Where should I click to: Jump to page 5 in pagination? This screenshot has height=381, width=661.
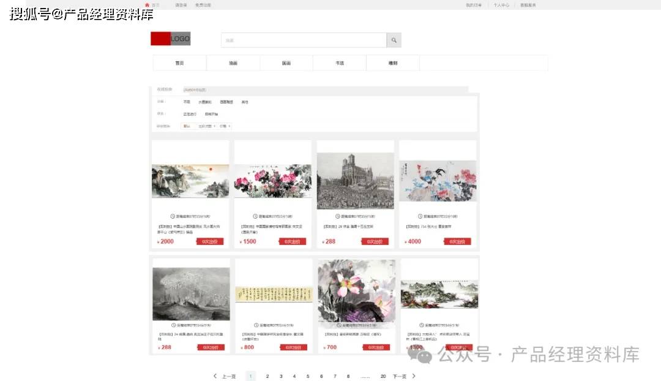[x=308, y=376]
